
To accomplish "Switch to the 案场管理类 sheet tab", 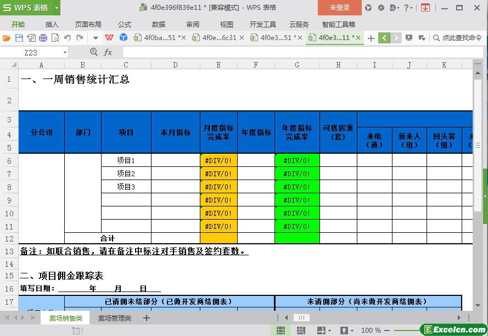I will click(x=114, y=318).
